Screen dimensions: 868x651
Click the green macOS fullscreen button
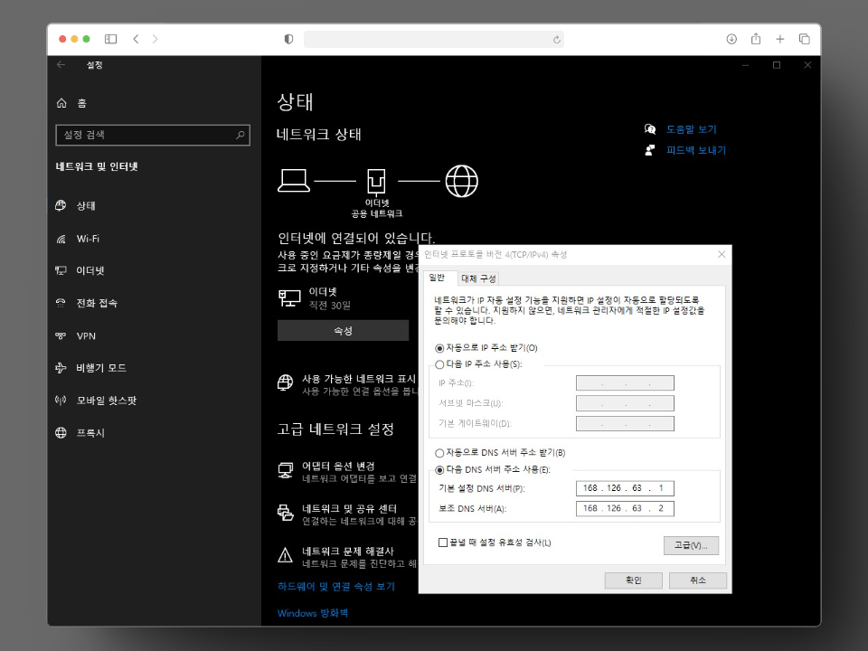pos(87,39)
